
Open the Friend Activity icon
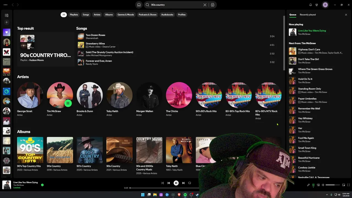pos(317,5)
